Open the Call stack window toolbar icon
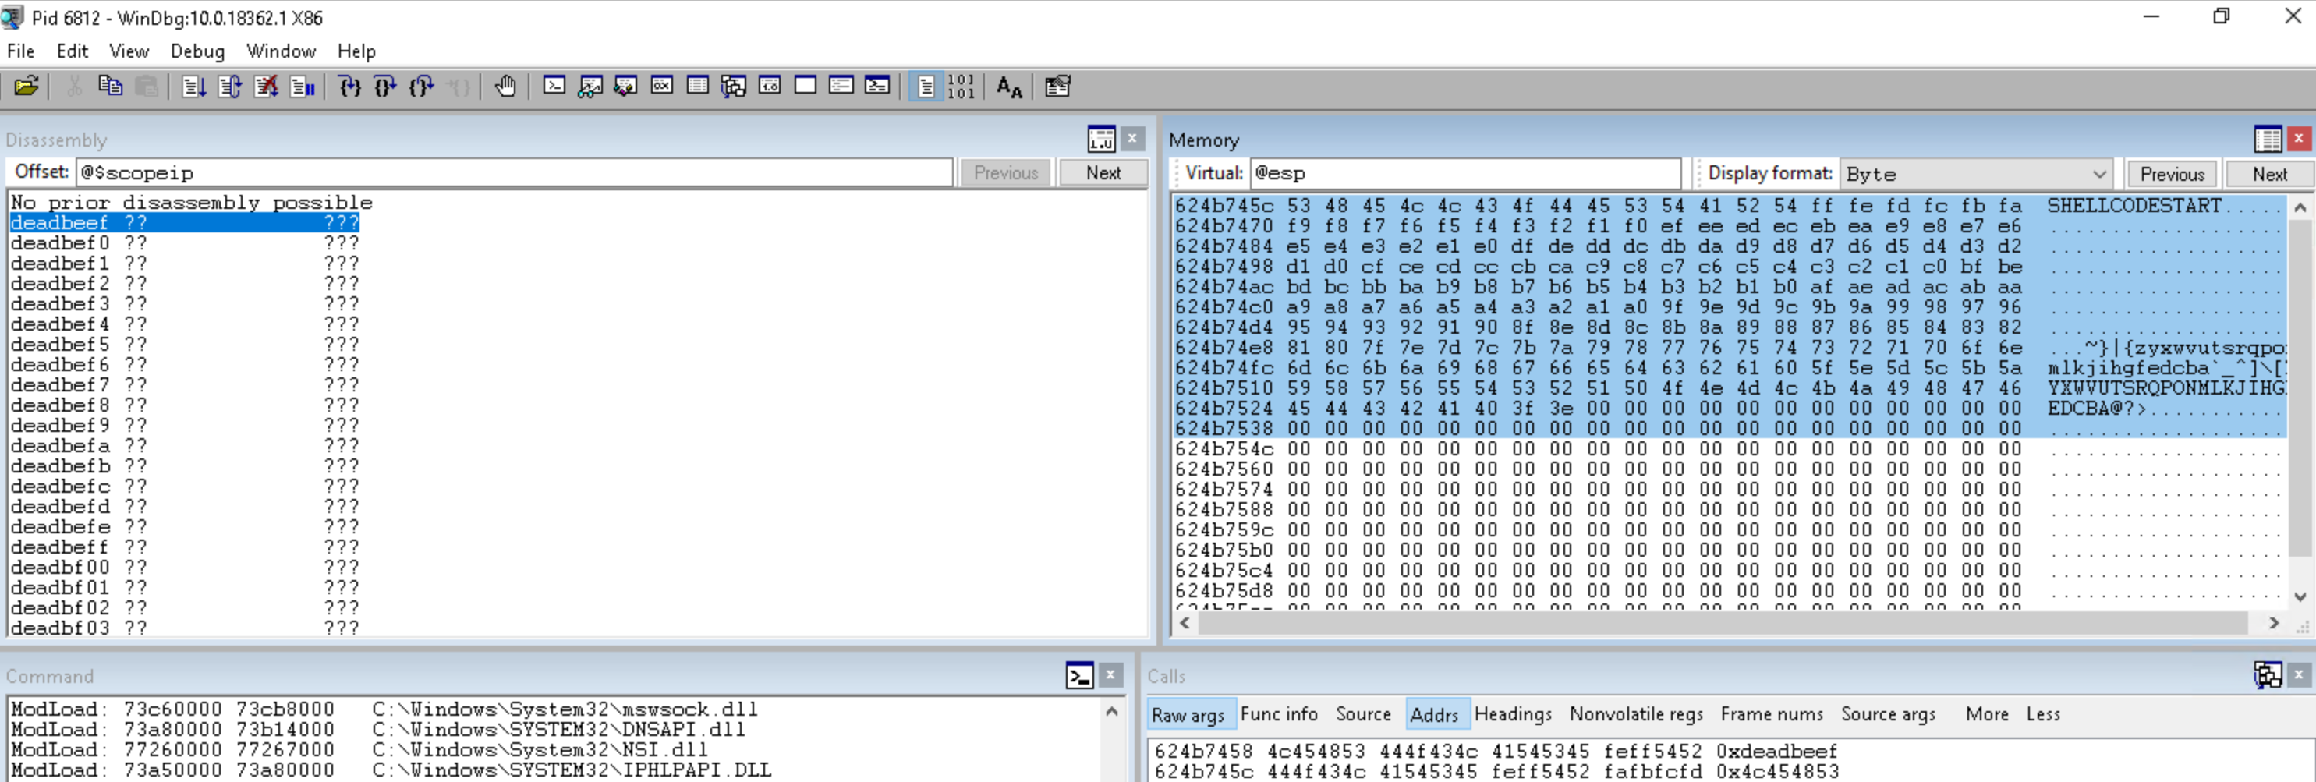2316x782 pixels. pos(734,87)
